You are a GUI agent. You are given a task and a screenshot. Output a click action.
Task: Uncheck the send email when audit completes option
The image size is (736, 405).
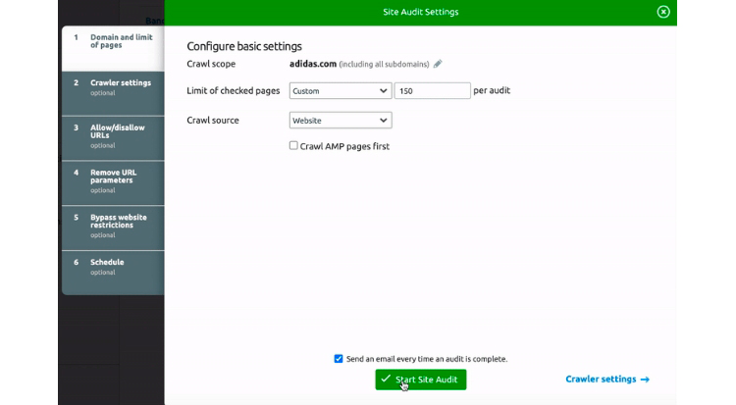tap(339, 359)
